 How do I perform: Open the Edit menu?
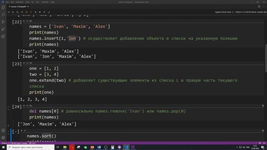point(12,2)
